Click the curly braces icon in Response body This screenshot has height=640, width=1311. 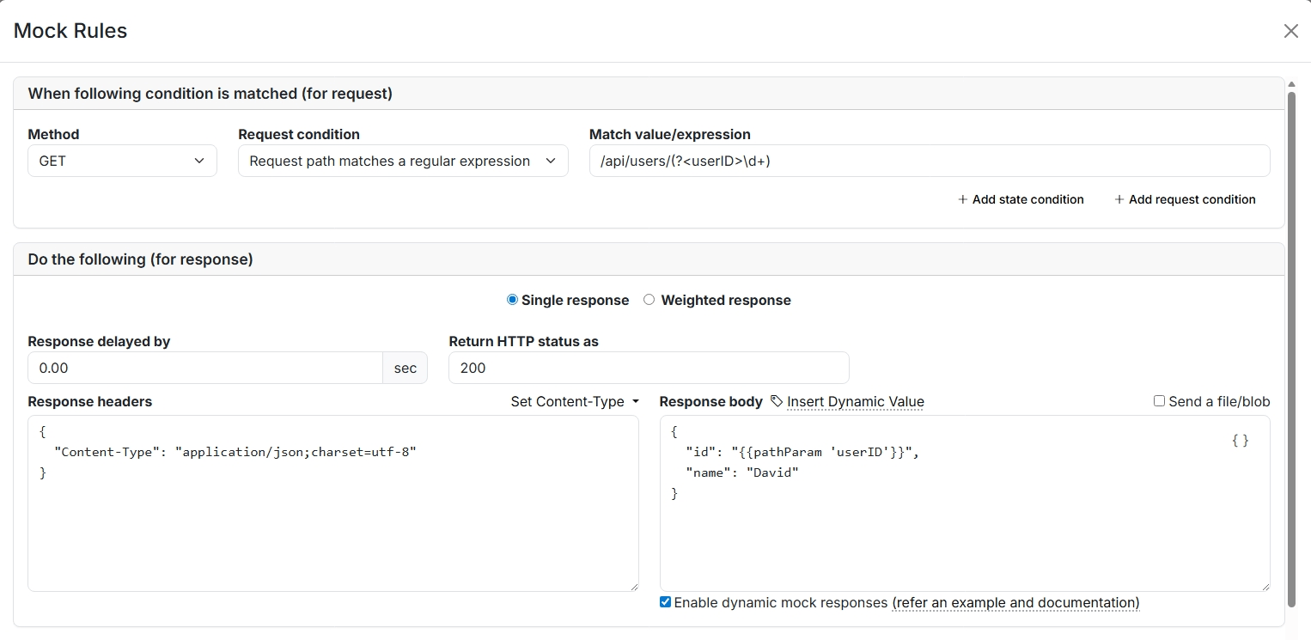[x=1240, y=440]
